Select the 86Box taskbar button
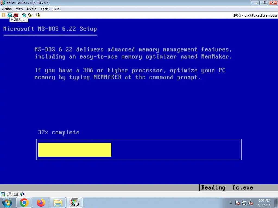The height and width of the screenshot is (208, 278). tap(74, 203)
